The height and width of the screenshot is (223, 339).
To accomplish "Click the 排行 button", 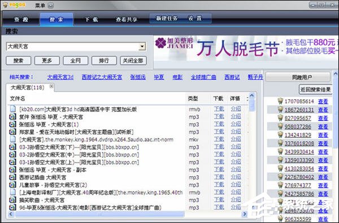I will tap(104, 61).
